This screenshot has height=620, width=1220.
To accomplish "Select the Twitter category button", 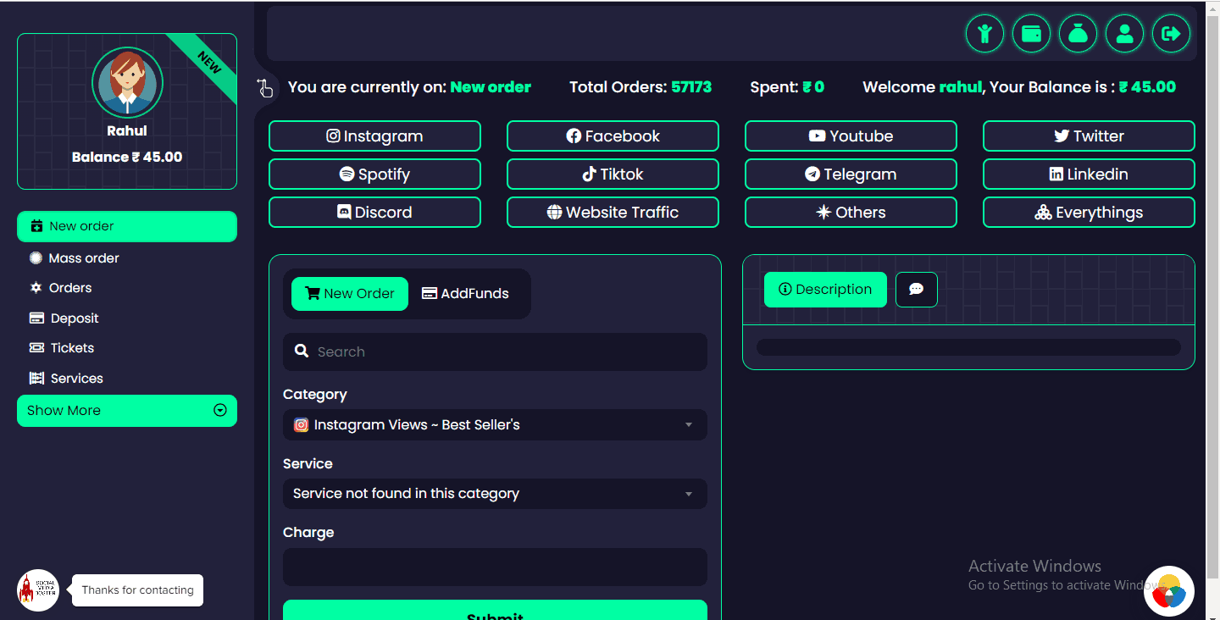I will (x=1089, y=136).
